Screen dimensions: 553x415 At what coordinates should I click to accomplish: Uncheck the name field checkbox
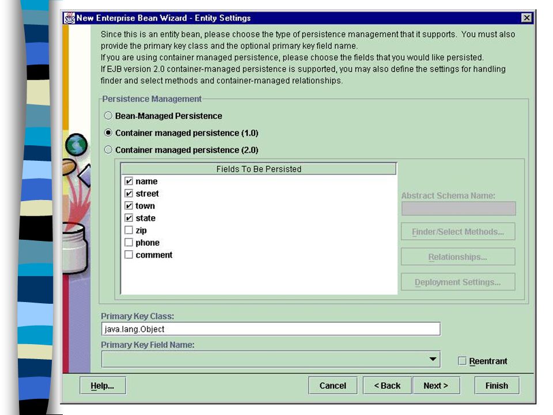pos(128,181)
